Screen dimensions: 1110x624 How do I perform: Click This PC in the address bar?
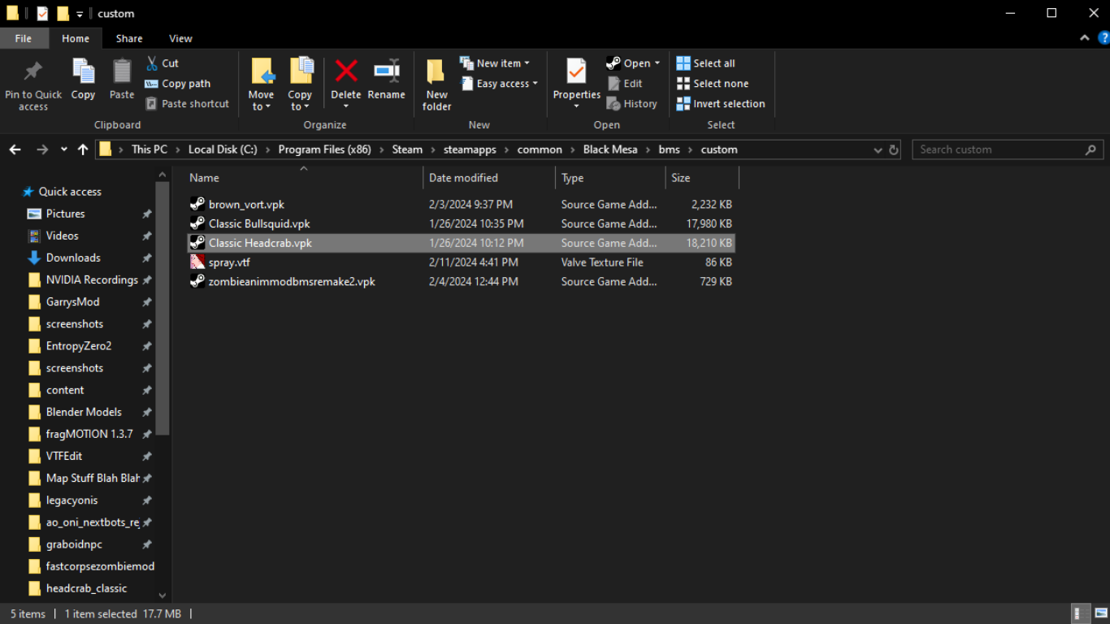[x=150, y=149]
